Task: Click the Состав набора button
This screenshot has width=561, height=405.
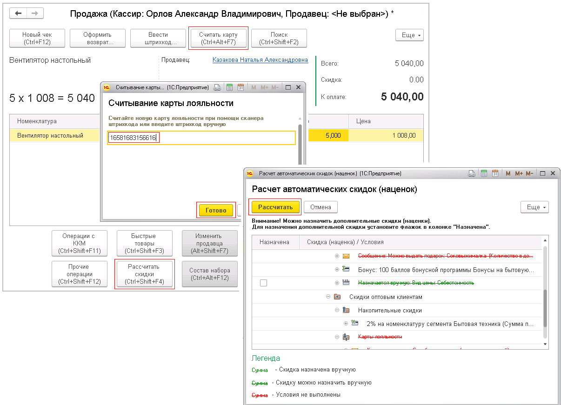Action: (x=209, y=274)
